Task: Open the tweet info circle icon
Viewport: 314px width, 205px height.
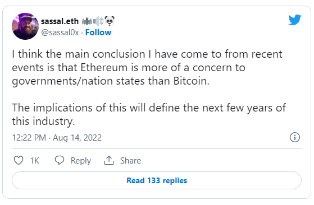Action: 295,137
